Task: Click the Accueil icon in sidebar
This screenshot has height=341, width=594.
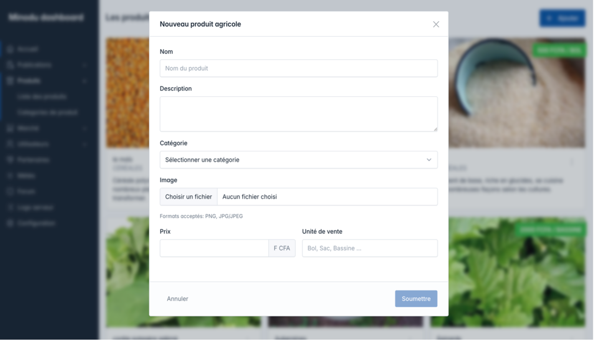Action: click(x=10, y=49)
